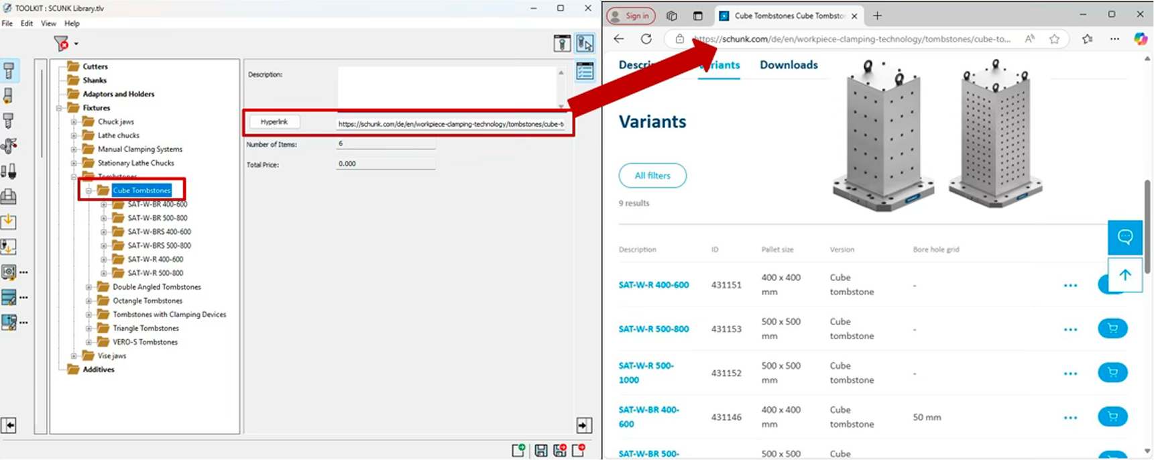The image size is (1154, 460).
Task: Click the cart button for item 431152
Action: tap(1112, 373)
